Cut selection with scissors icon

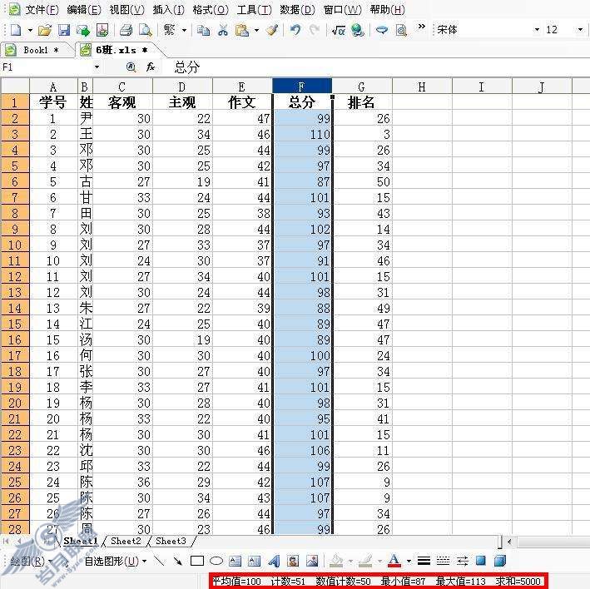[223, 30]
